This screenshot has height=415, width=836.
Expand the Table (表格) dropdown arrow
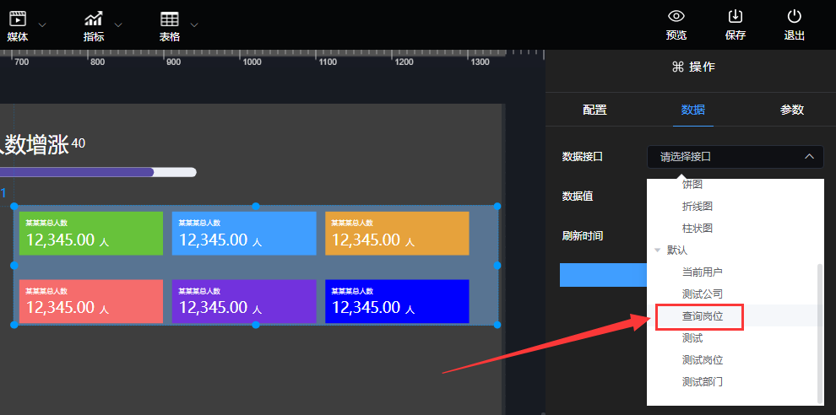point(195,24)
